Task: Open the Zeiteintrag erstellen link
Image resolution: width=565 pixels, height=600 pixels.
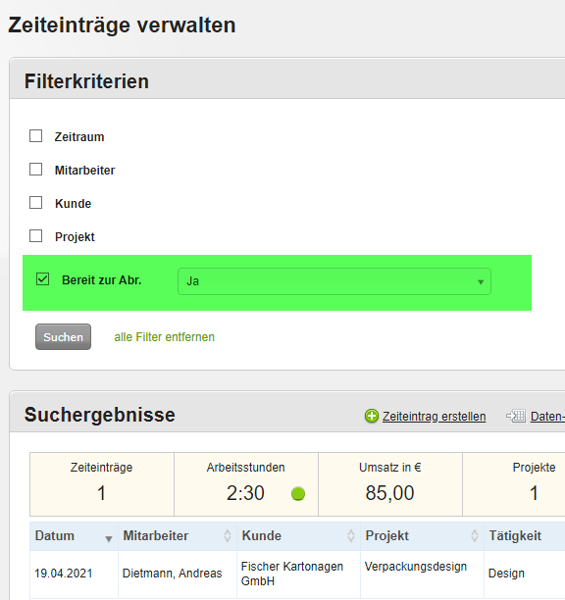Action: click(x=435, y=417)
